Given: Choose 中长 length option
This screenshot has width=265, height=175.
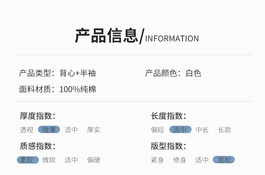Looking at the screenshot, I should point(202,130).
